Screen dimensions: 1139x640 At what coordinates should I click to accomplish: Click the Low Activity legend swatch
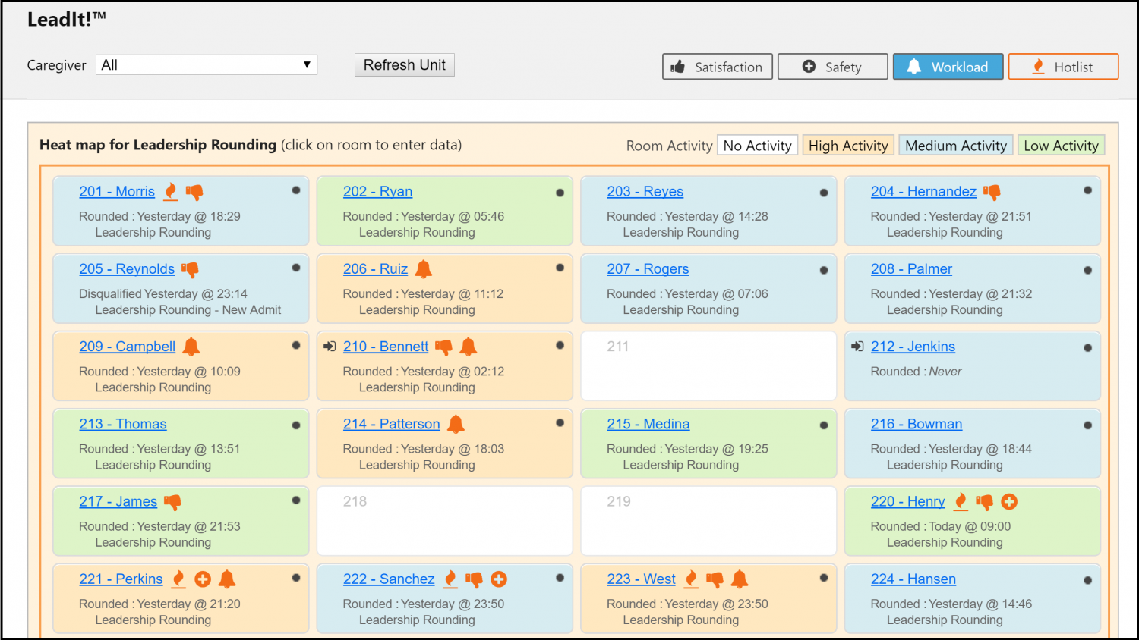tap(1060, 146)
